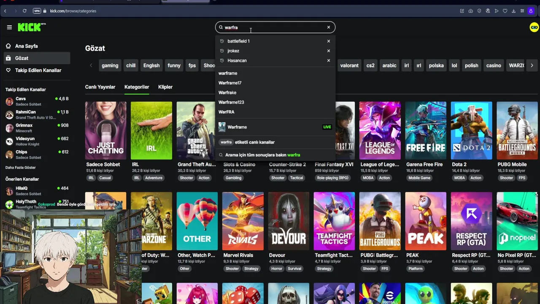The width and height of the screenshot is (540, 304).
Task: Open the browser snapshot camera tool
Action: pos(470,11)
